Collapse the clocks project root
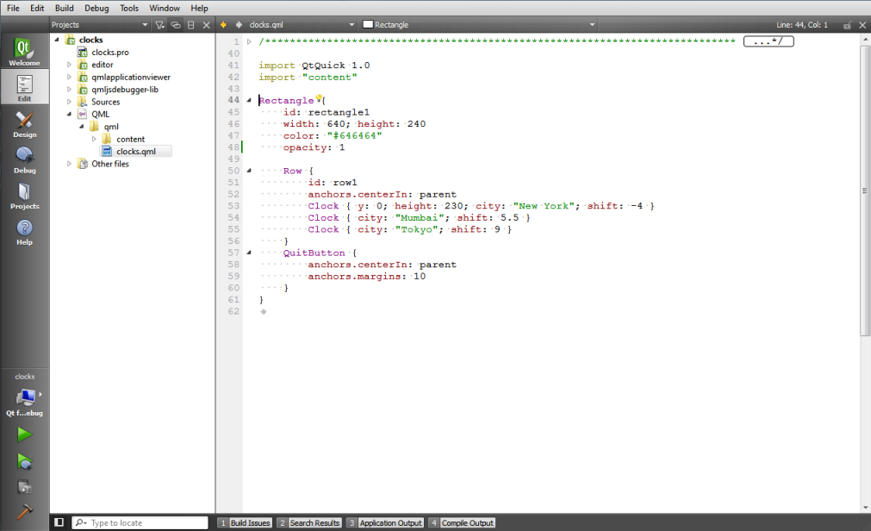871x531 pixels. click(x=57, y=40)
